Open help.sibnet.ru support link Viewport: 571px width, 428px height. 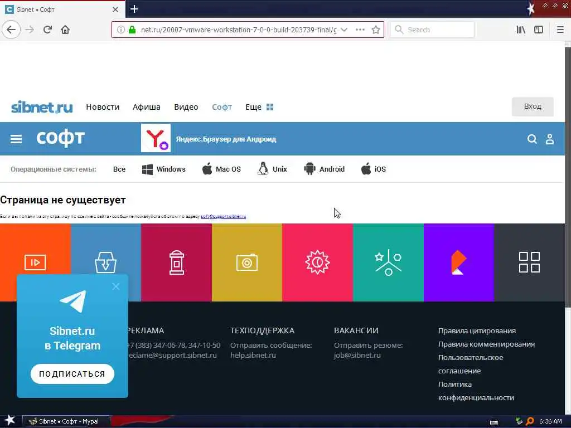pyautogui.click(x=253, y=355)
